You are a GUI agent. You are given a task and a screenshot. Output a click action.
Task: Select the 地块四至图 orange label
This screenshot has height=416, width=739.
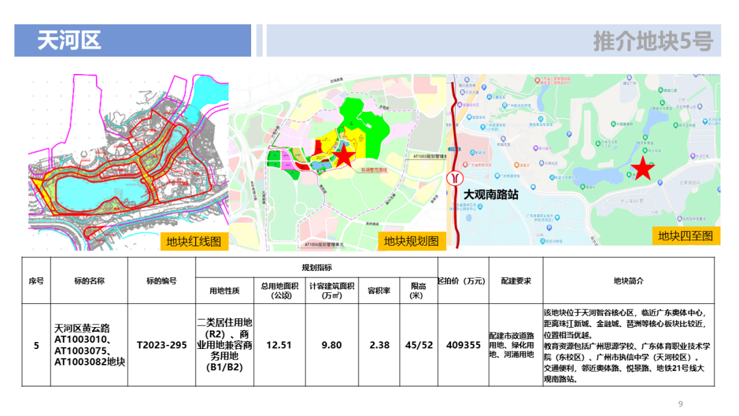685,236
